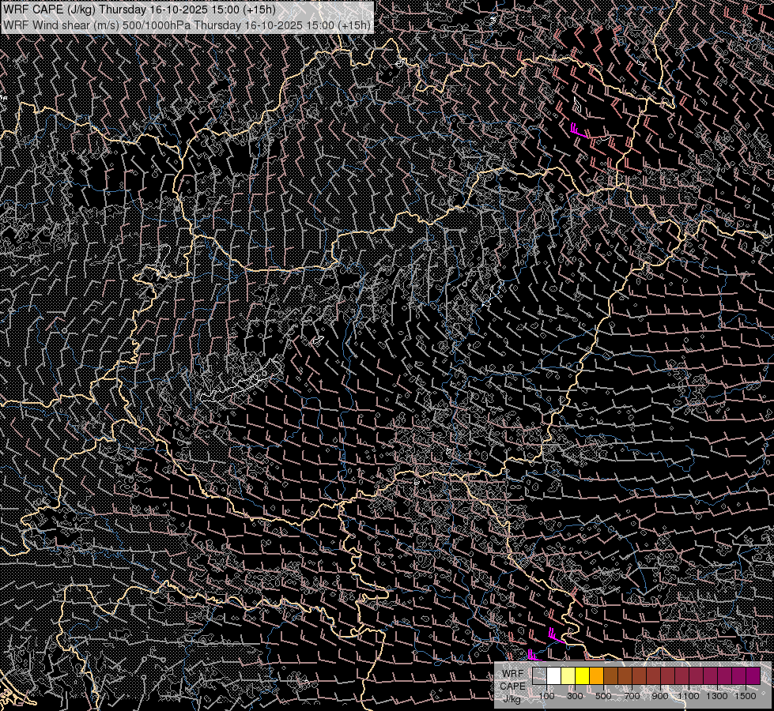Click the orange CAPE legend color box

click(597, 675)
